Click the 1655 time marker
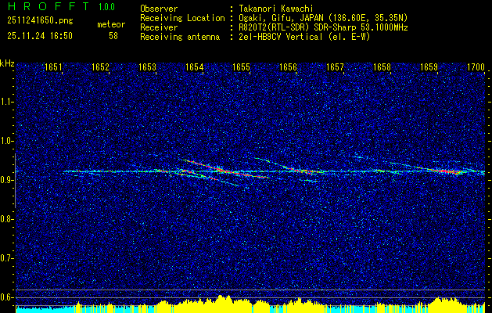Image resolution: width=492 pixels, height=313 pixels. pos(241,67)
